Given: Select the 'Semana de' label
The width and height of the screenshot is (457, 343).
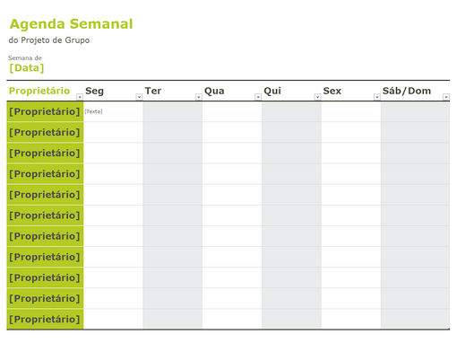Looking at the screenshot, I should [x=25, y=57].
